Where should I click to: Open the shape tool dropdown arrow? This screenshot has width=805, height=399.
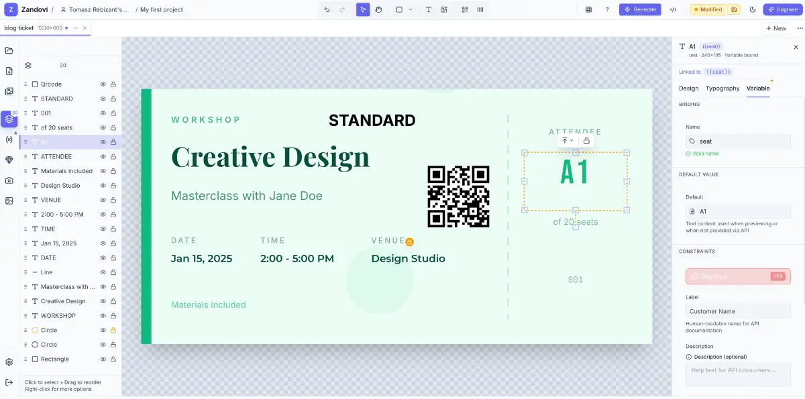411,9
